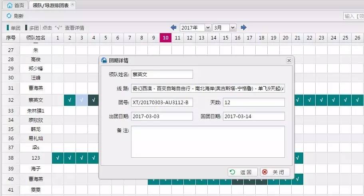Click the checkmark on day 9 for row 40
Viewport: 364px width, 196px height.
(x=153, y=179)
